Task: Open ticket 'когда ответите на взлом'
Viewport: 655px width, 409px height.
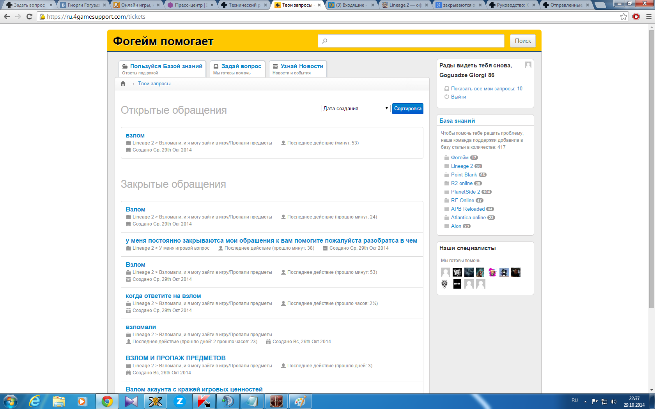Action: coord(163,296)
